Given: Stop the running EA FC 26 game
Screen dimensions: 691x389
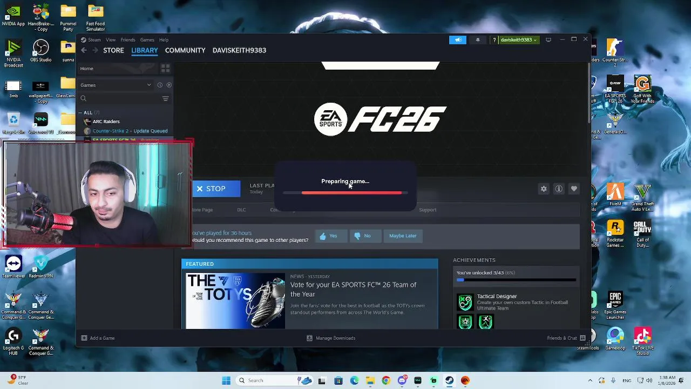Looking at the screenshot, I should [x=216, y=189].
